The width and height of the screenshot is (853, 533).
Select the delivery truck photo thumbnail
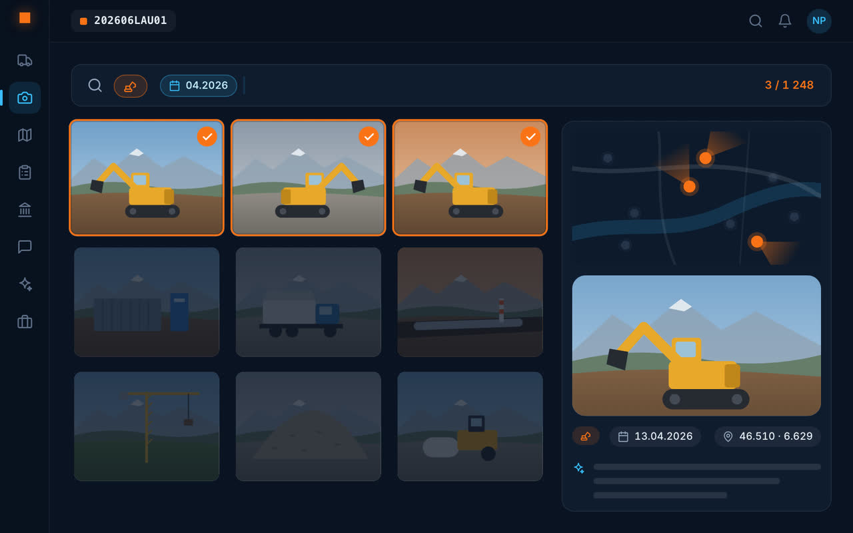309,302
